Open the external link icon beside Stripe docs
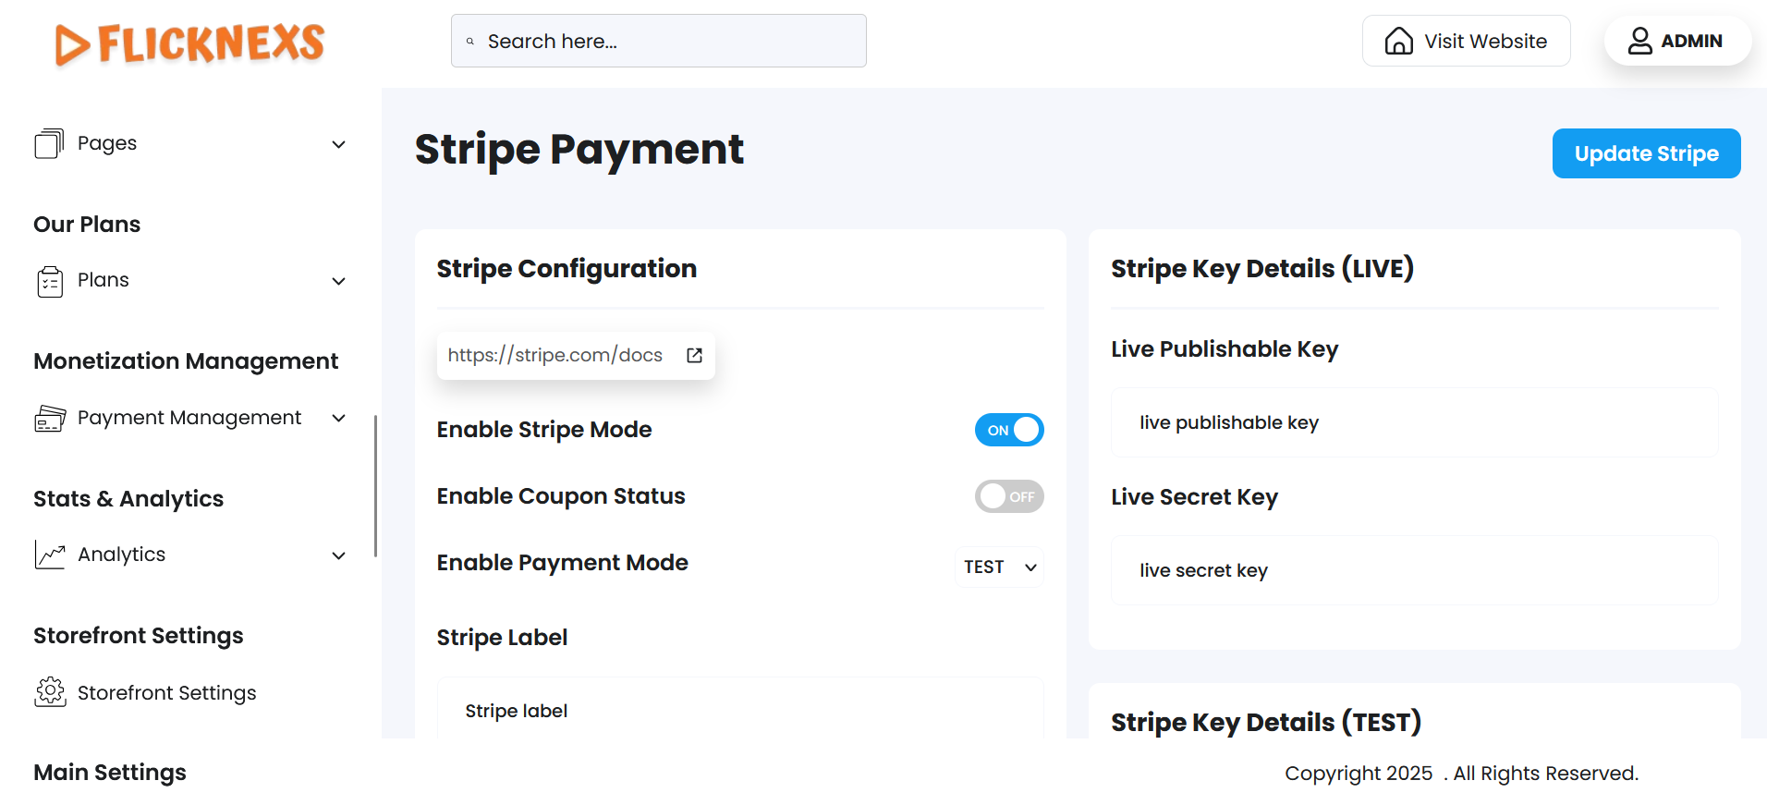Viewport: 1767px width, 805px height. coord(695,356)
